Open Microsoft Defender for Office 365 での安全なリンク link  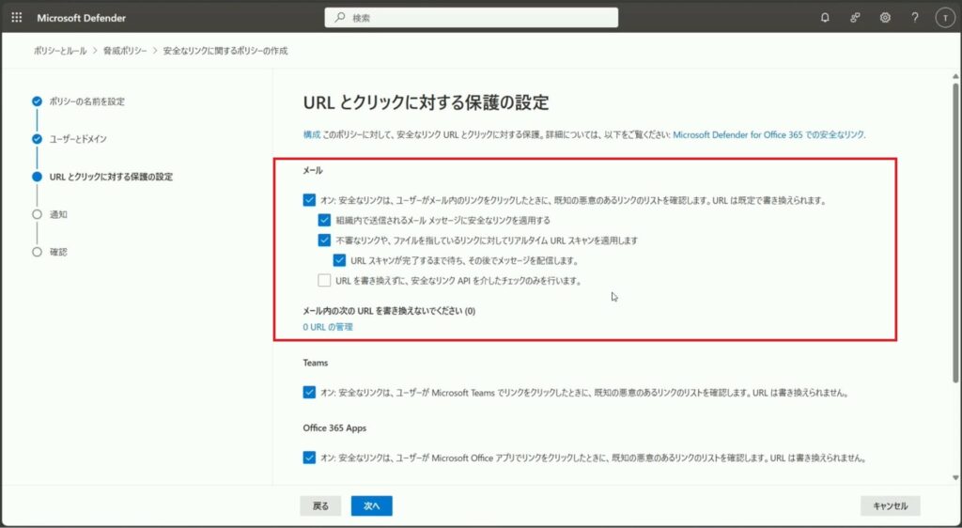768,135
